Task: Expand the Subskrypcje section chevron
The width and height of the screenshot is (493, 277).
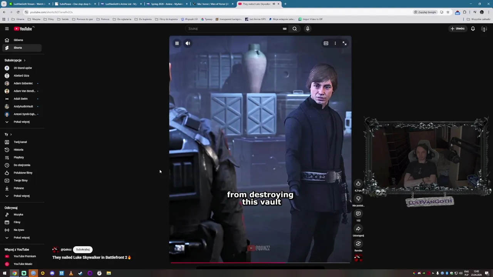Action: pyautogui.click(x=25, y=60)
